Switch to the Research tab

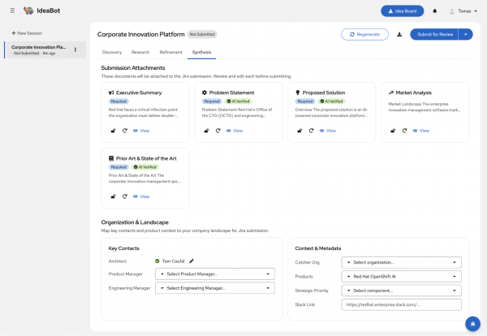[x=140, y=52]
